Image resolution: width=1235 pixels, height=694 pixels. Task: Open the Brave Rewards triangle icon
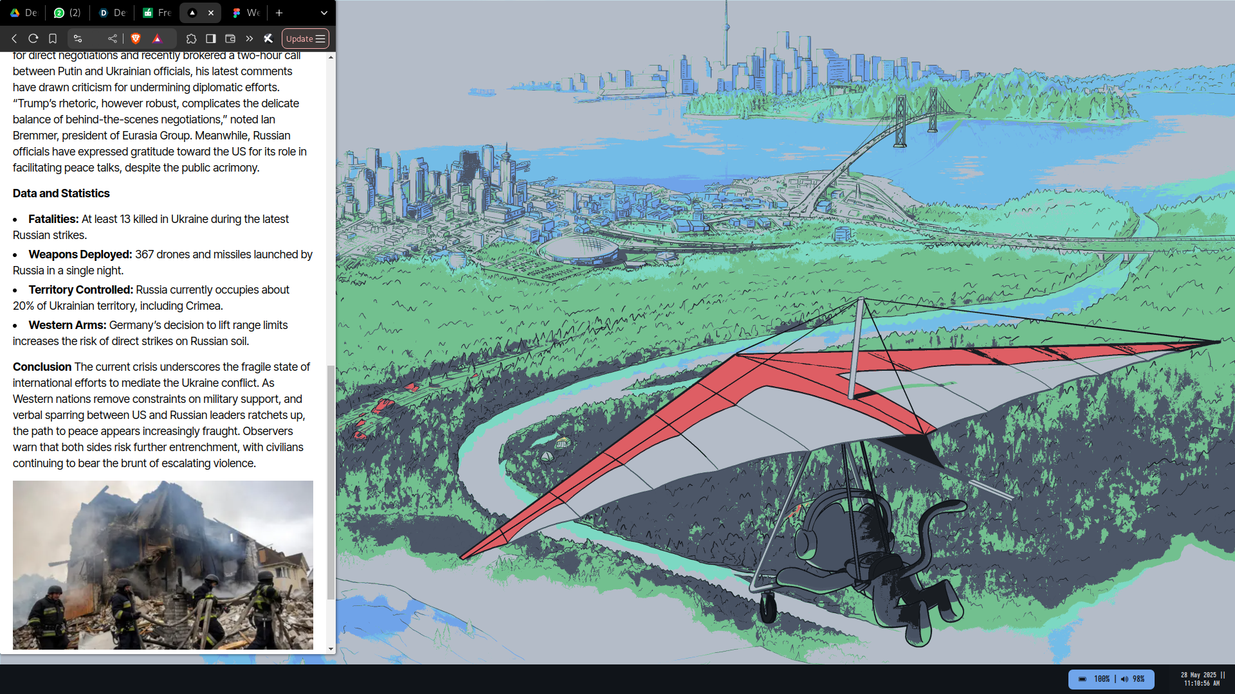coord(157,39)
